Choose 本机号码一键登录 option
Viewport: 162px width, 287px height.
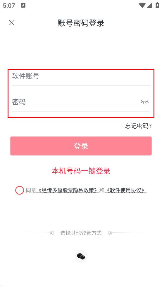pyautogui.click(x=81, y=171)
